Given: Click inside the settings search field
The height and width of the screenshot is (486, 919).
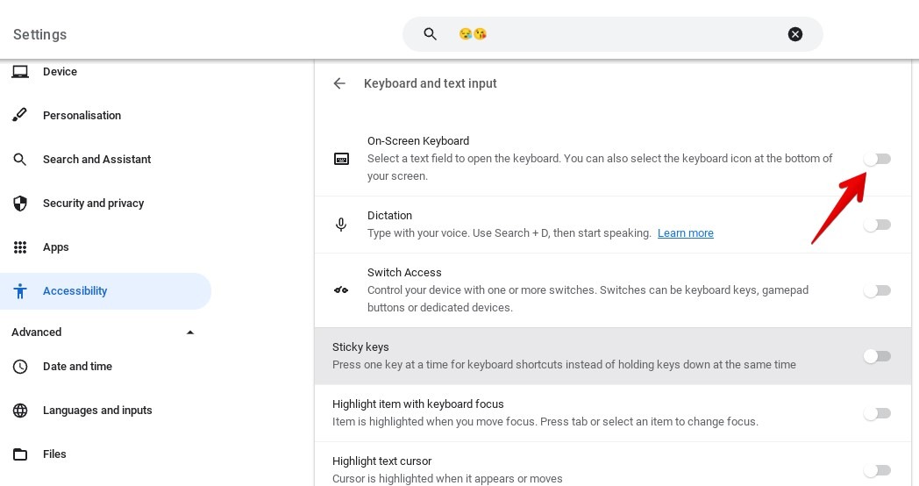Looking at the screenshot, I should 612,34.
